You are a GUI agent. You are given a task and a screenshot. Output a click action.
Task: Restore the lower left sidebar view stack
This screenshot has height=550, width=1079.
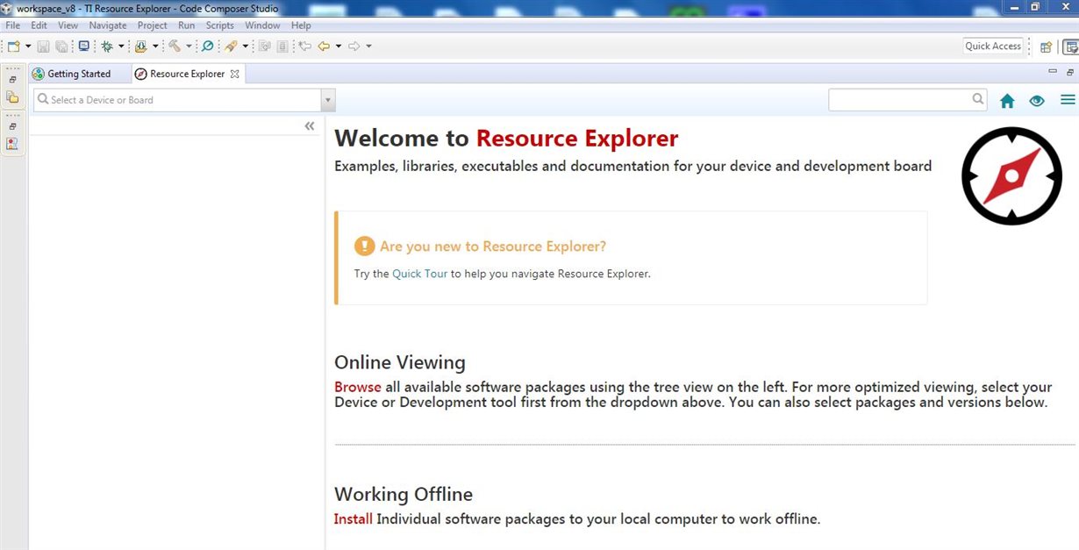[x=13, y=126]
